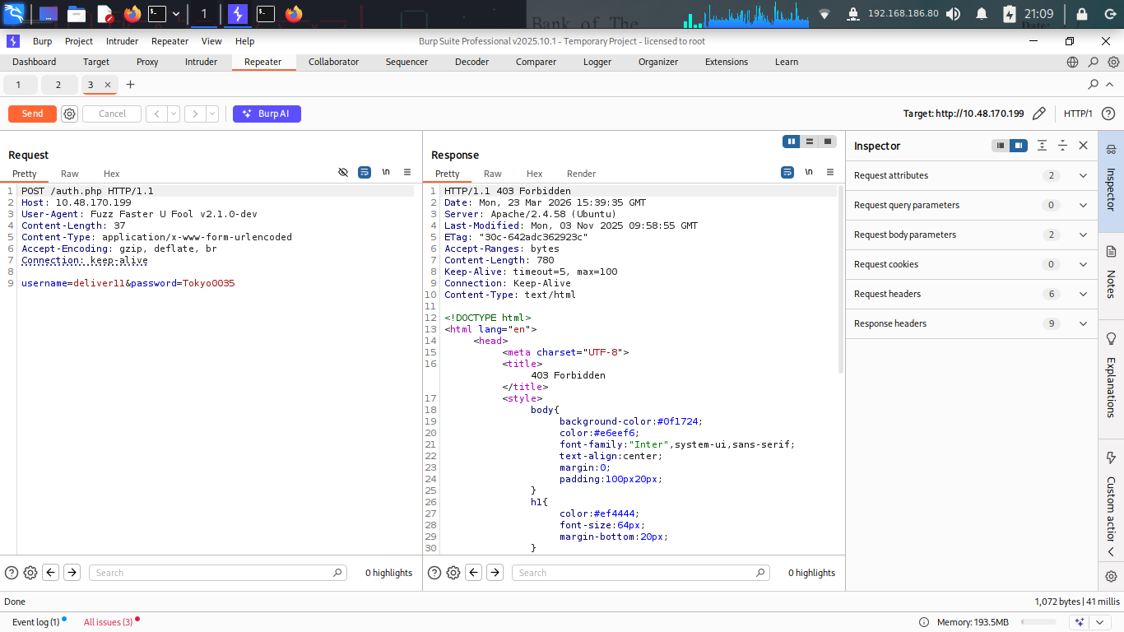This screenshot has height=632, width=1124.
Task: Toggle line wrap in the Request editor
Action: click(365, 173)
